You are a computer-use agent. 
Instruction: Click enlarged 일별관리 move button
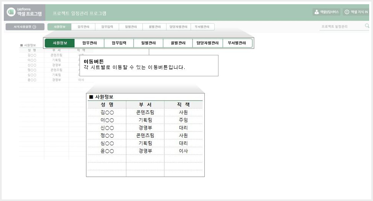click(x=148, y=43)
